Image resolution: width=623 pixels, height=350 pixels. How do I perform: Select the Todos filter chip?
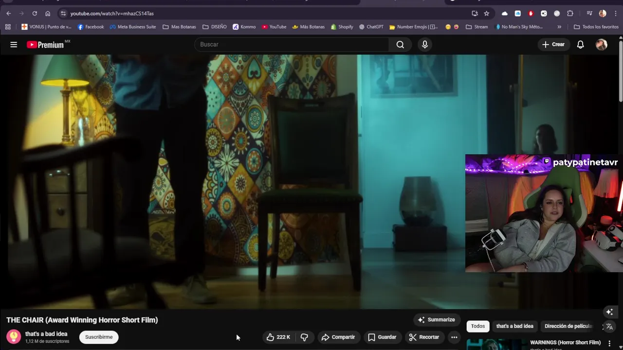(478, 326)
